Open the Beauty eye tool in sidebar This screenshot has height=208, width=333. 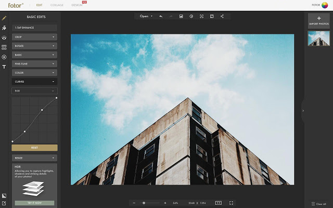click(4, 37)
